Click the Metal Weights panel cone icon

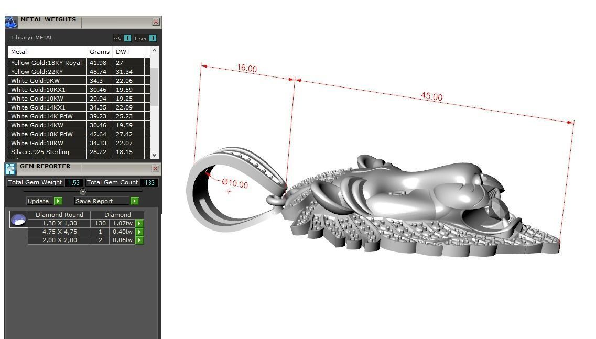10,22
